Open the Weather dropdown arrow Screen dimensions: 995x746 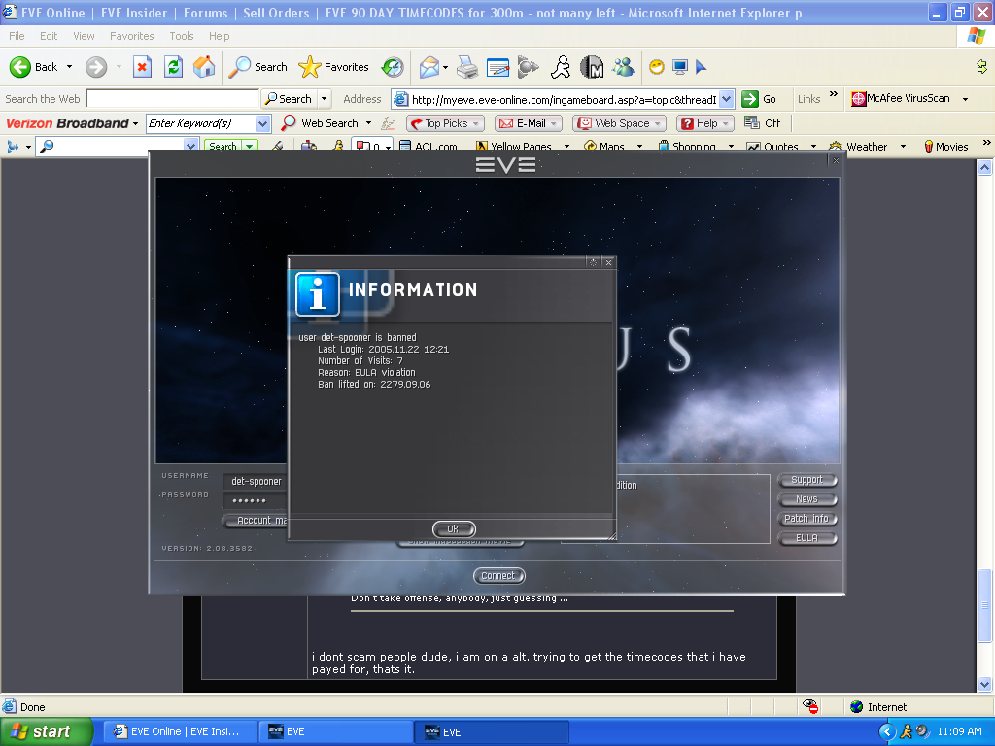[x=903, y=147]
